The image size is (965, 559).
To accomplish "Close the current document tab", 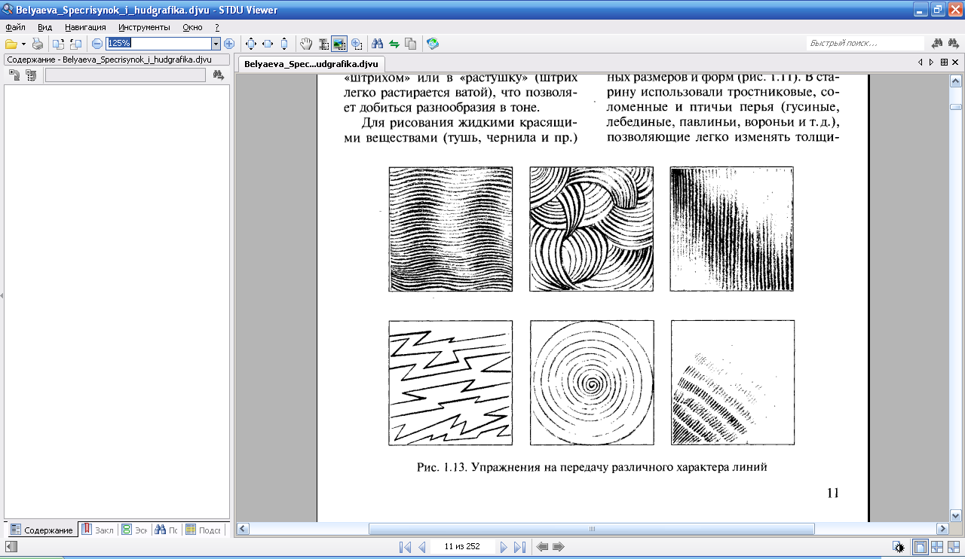I will [956, 63].
